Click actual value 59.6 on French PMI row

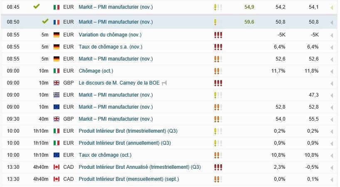tap(249, 22)
